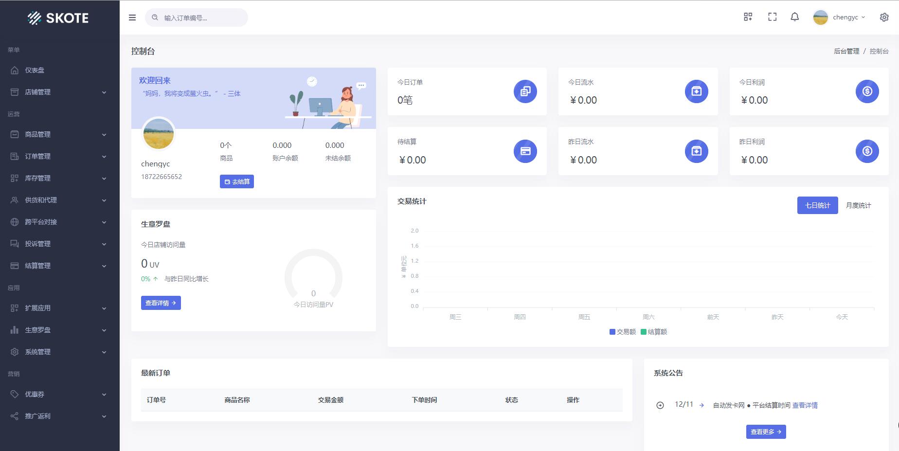899x451 pixels.
Task: Click the circled arrow icon beside 12/11 announcement
Action: click(x=660, y=405)
